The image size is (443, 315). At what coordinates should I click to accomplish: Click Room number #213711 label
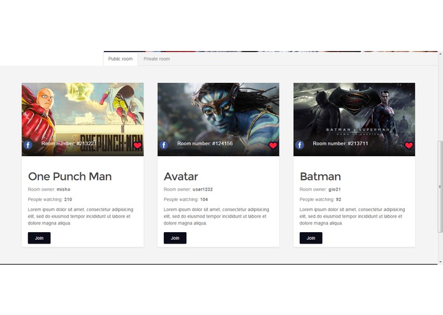pos(340,143)
